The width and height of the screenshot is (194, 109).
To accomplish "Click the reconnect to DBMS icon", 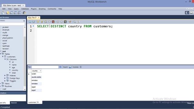I will 24,13.
